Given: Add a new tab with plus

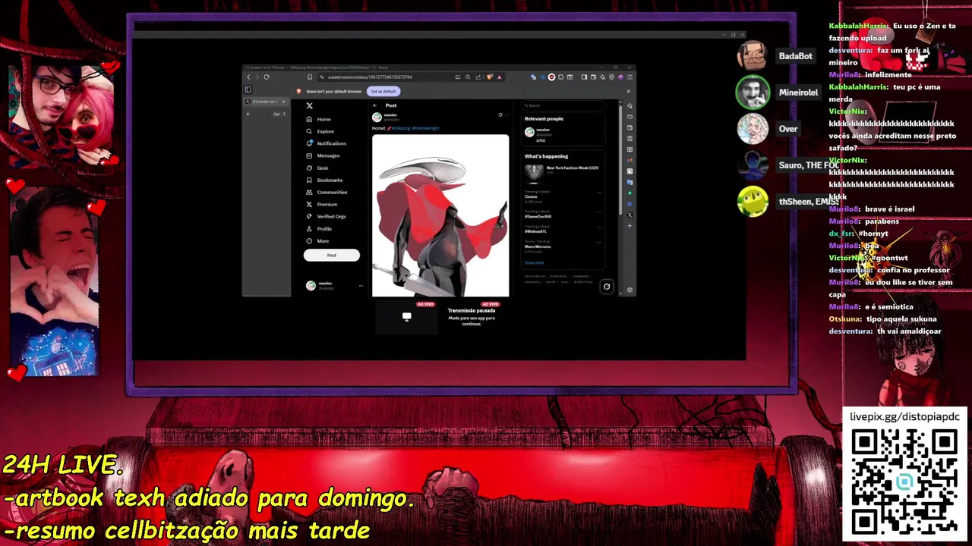Looking at the screenshot, I should [x=248, y=114].
